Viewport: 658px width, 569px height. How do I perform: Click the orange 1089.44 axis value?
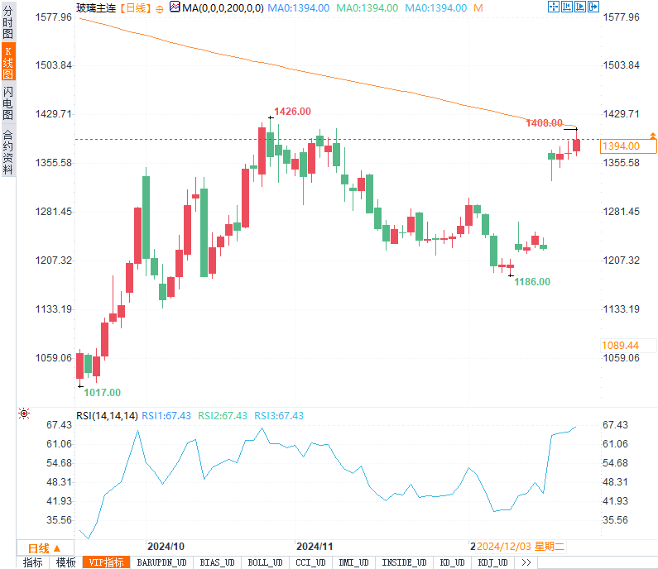click(620, 346)
